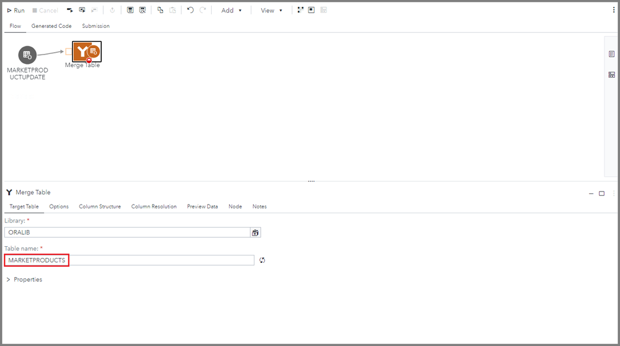620x346 pixels.
Task: Click the save-as toolbar icon
Action: [x=142, y=10]
